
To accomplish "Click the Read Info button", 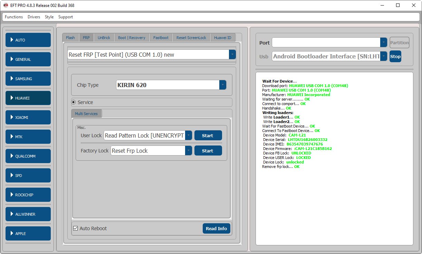I will click(217, 228).
